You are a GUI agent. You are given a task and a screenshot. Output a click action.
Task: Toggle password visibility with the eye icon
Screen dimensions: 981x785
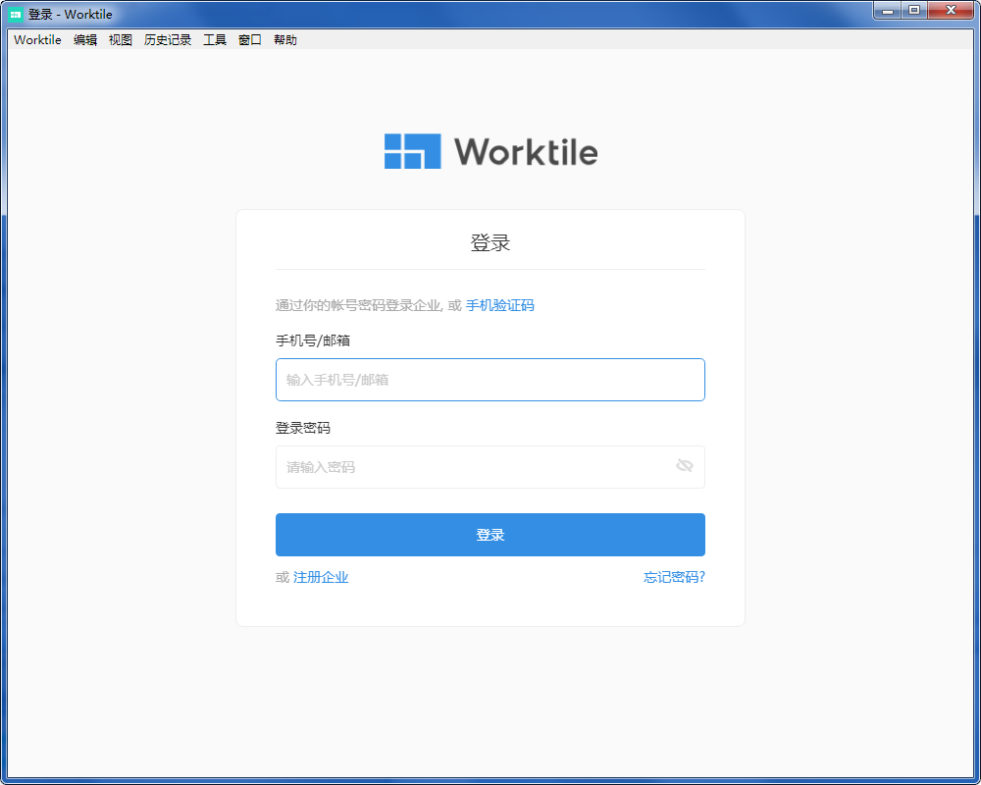point(686,467)
